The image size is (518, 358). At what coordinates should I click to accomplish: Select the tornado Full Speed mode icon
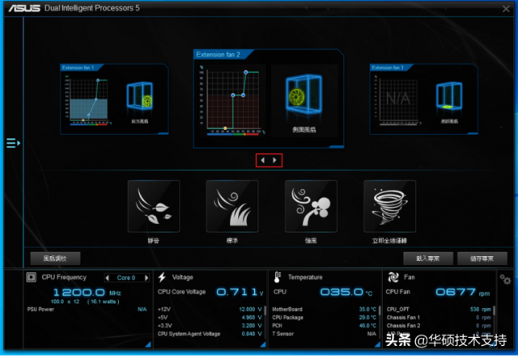pyautogui.click(x=389, y=206)
